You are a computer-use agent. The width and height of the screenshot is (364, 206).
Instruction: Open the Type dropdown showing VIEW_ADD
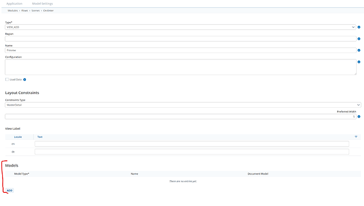pos(180,27)
